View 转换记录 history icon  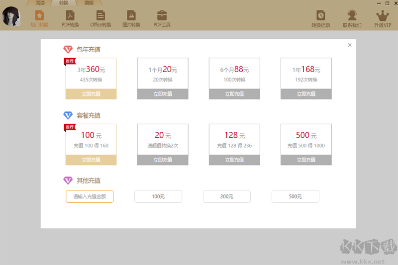click(321, 15)
